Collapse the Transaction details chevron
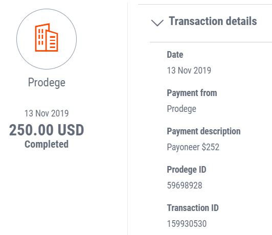Viewport: 272px width, 235px height. [x=157, y=22]
